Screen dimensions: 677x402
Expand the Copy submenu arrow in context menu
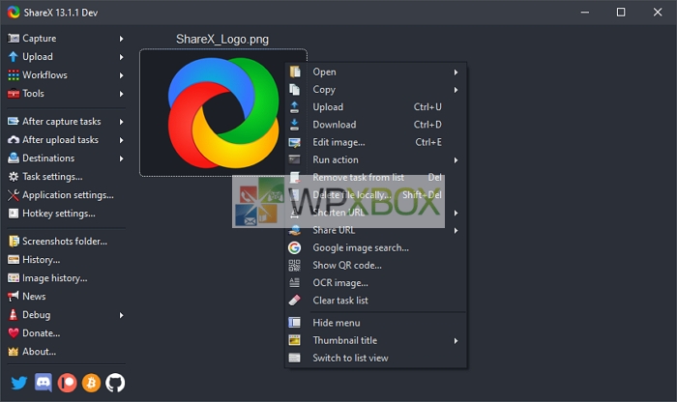tap(456, 90)
